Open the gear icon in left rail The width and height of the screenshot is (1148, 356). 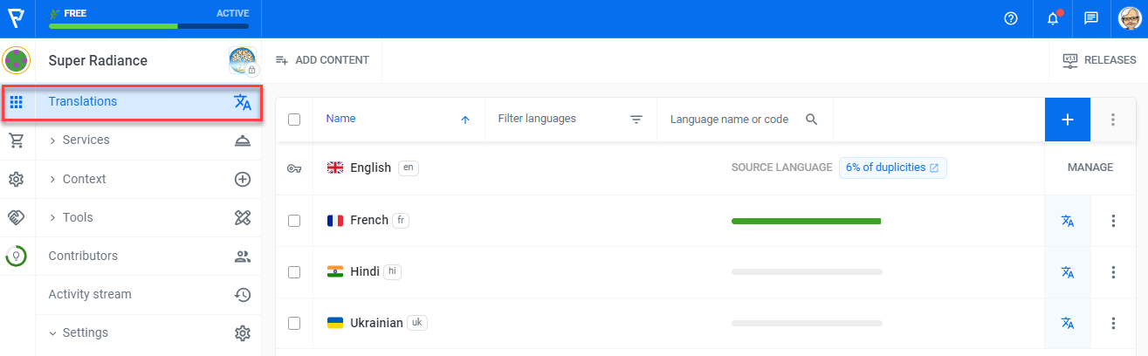pos(16,179)
